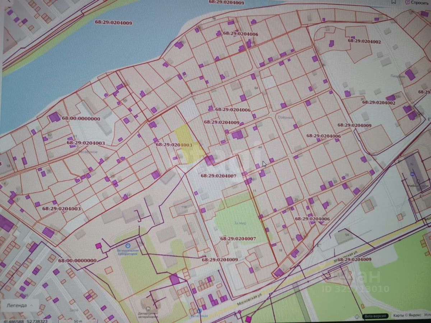Click the Beta-версия badge
This screenshot has width=431, height=323.
375,316
